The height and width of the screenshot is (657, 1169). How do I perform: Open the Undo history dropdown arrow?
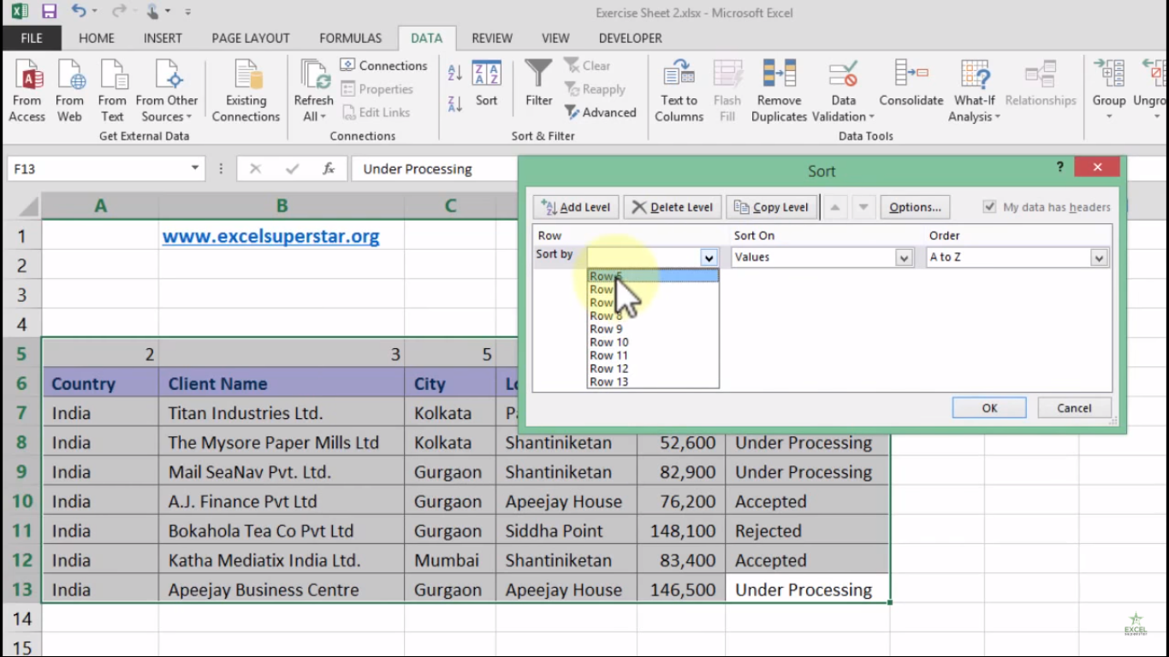point(93,12)
